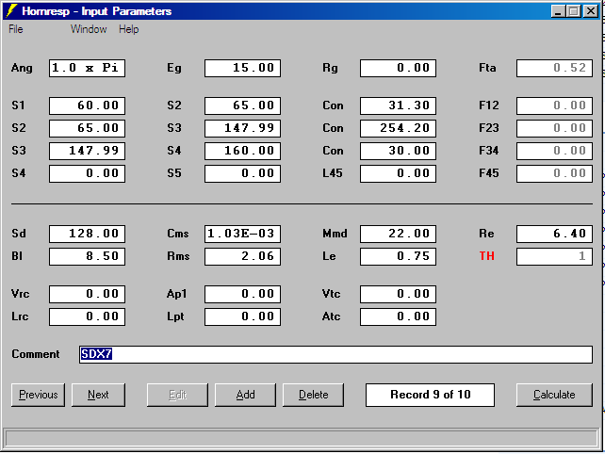Maximize the Hornresp window
Image resolution: width=605 pixels, height=454 pixels.
[573, 11]
